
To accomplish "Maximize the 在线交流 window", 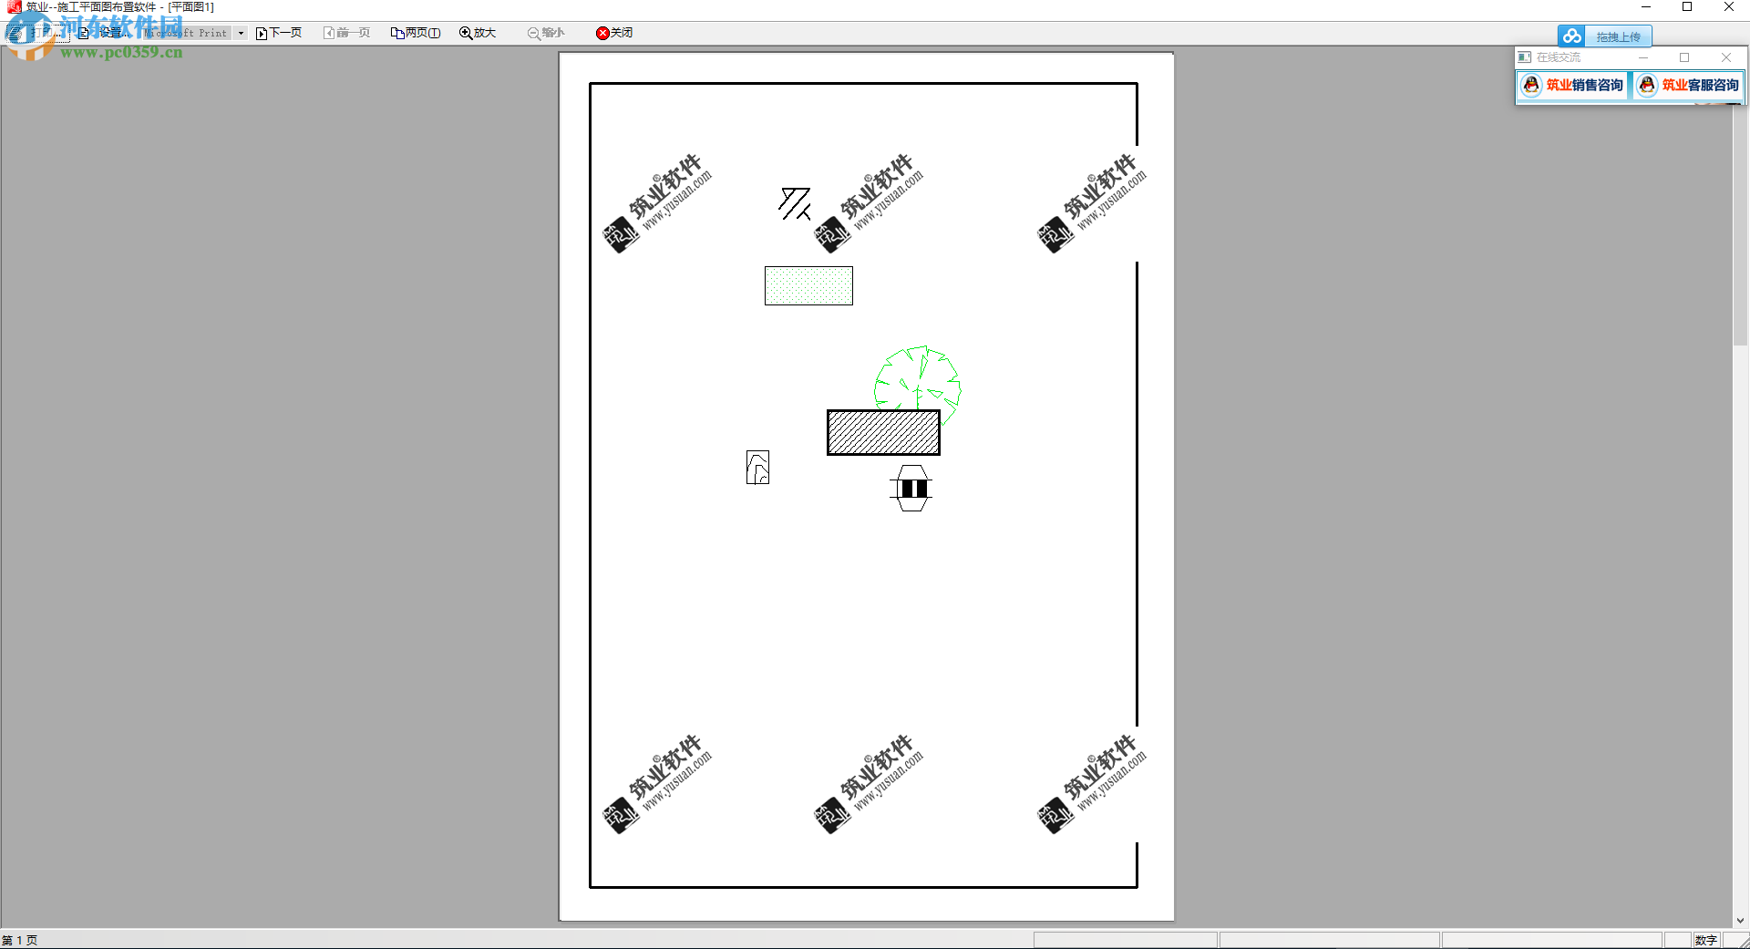I will (x=1684, y=57).
